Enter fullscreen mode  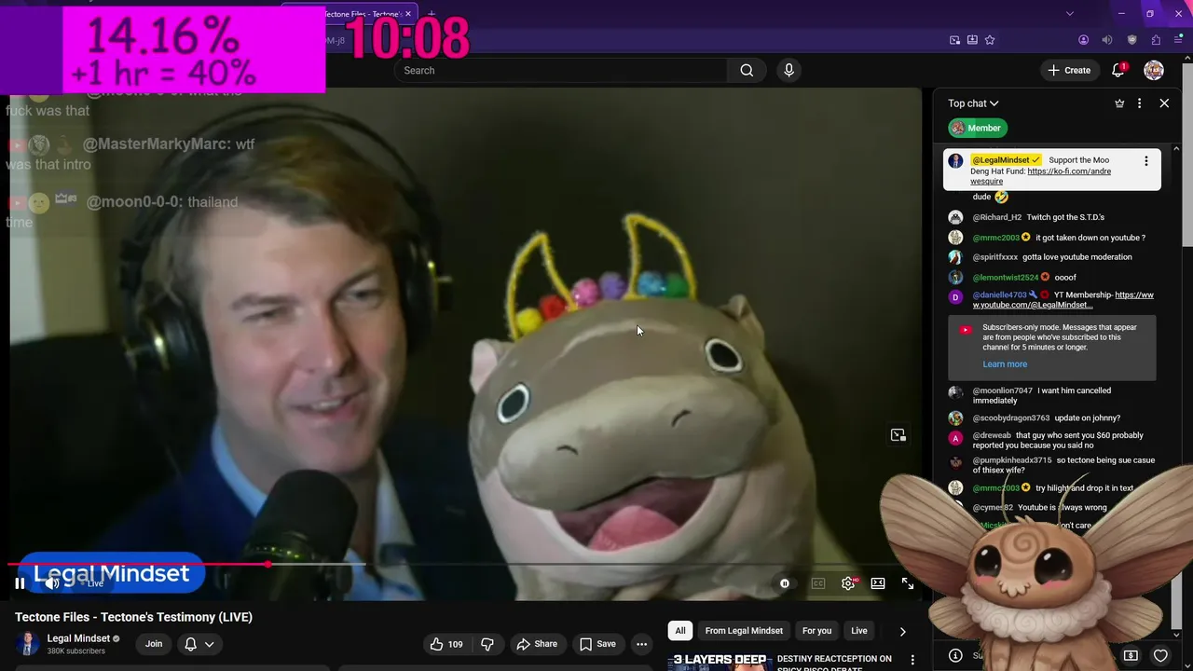click(x=908, y=583)
